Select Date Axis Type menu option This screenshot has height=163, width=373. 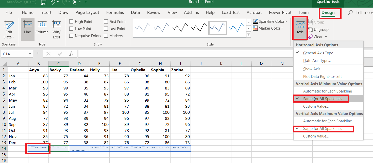[317, 61]
